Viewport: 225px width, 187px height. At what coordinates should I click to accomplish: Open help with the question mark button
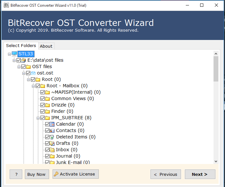pos(16,174)
